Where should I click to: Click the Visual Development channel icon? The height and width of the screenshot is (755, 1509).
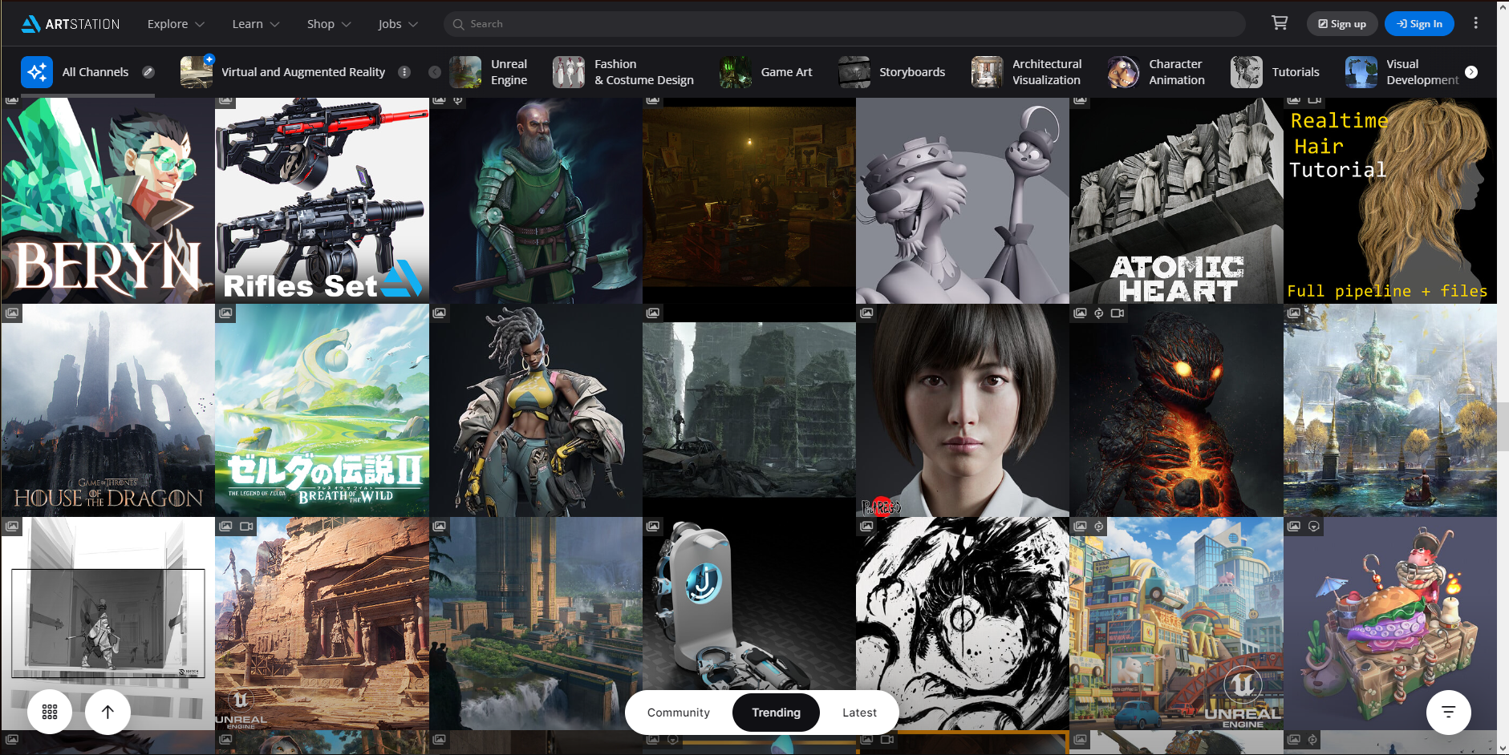pyautogui.click(x=1361, y=72)
